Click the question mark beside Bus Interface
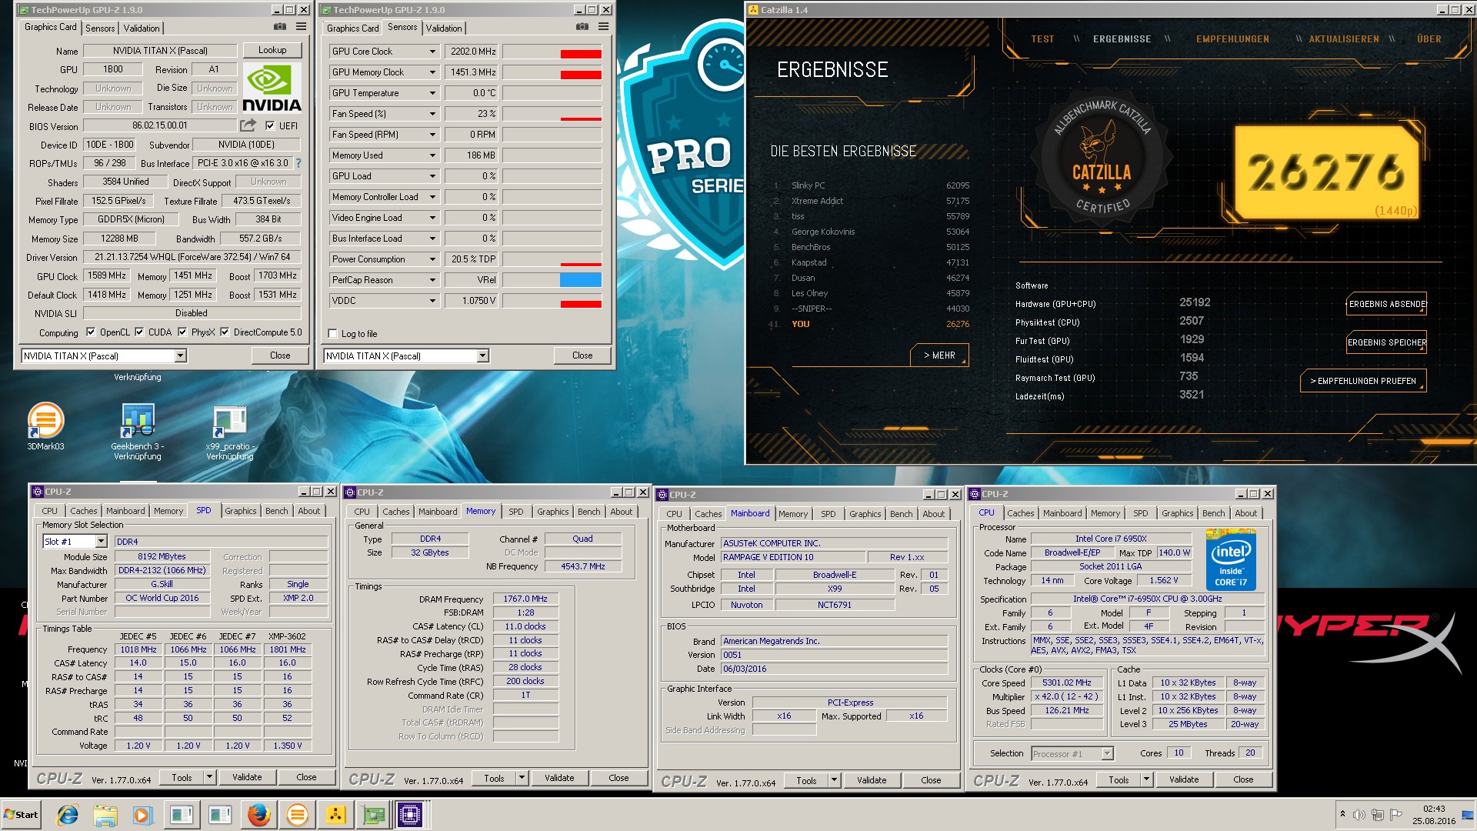 tap(298, 163)
